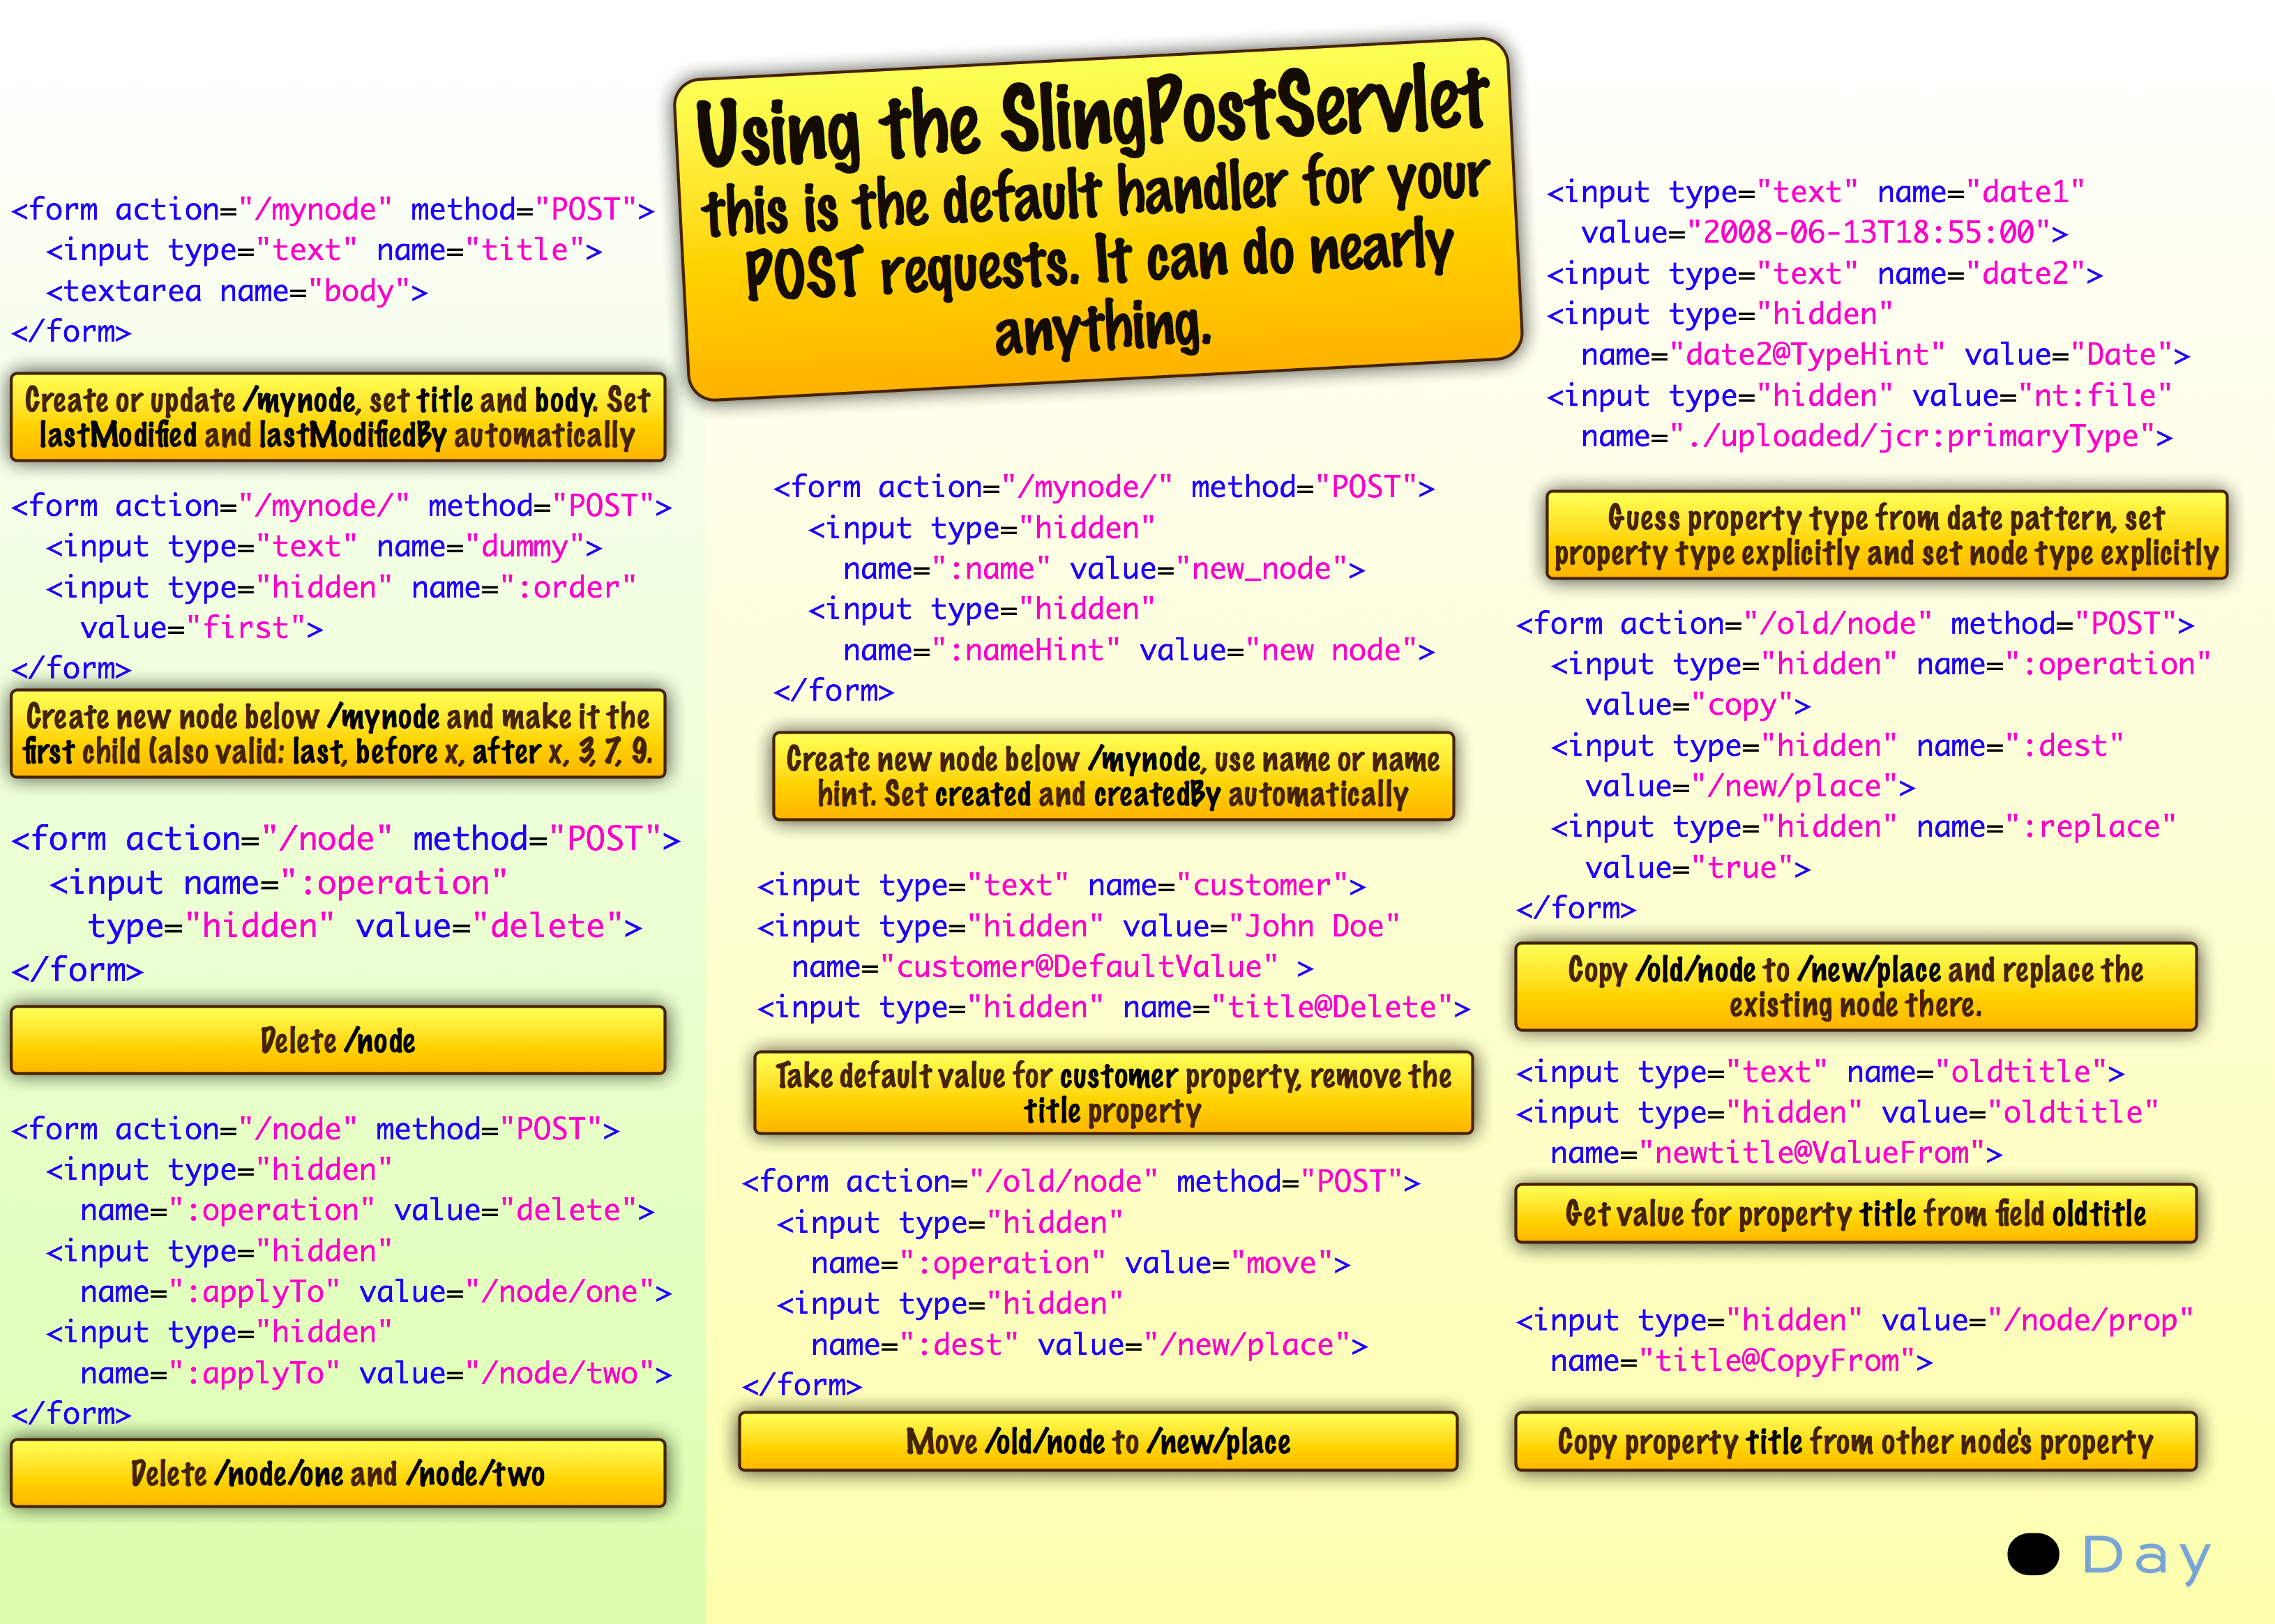Click the 'Delete /node' yellow label

click(338, 1040)
